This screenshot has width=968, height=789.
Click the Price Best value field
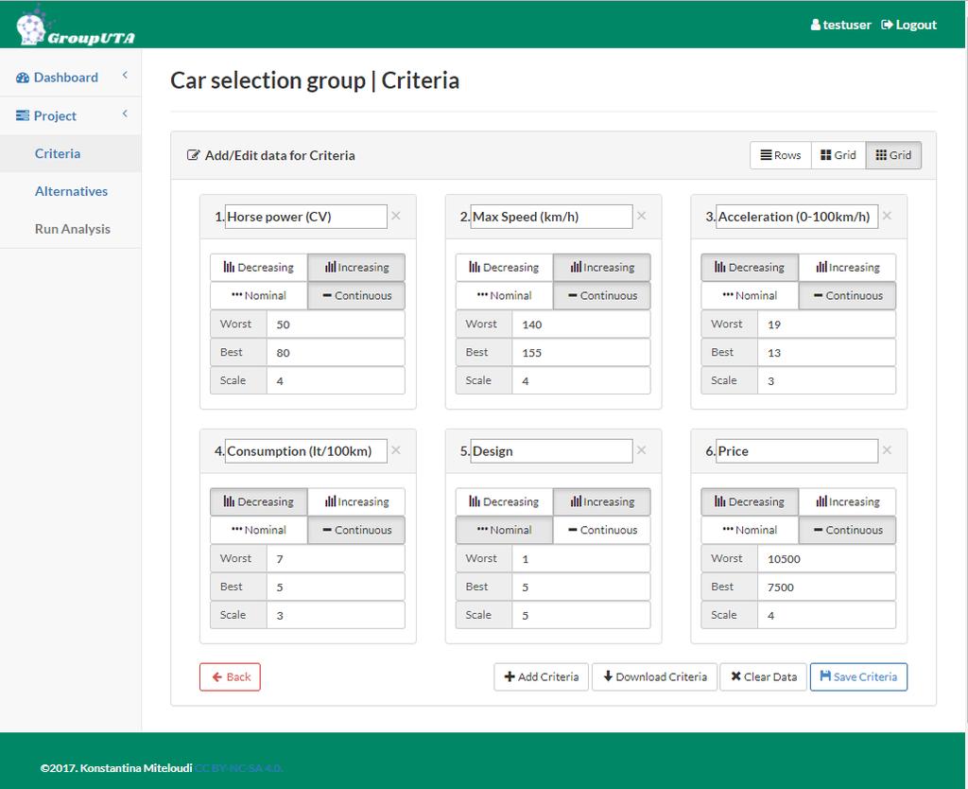click(826, 587)
